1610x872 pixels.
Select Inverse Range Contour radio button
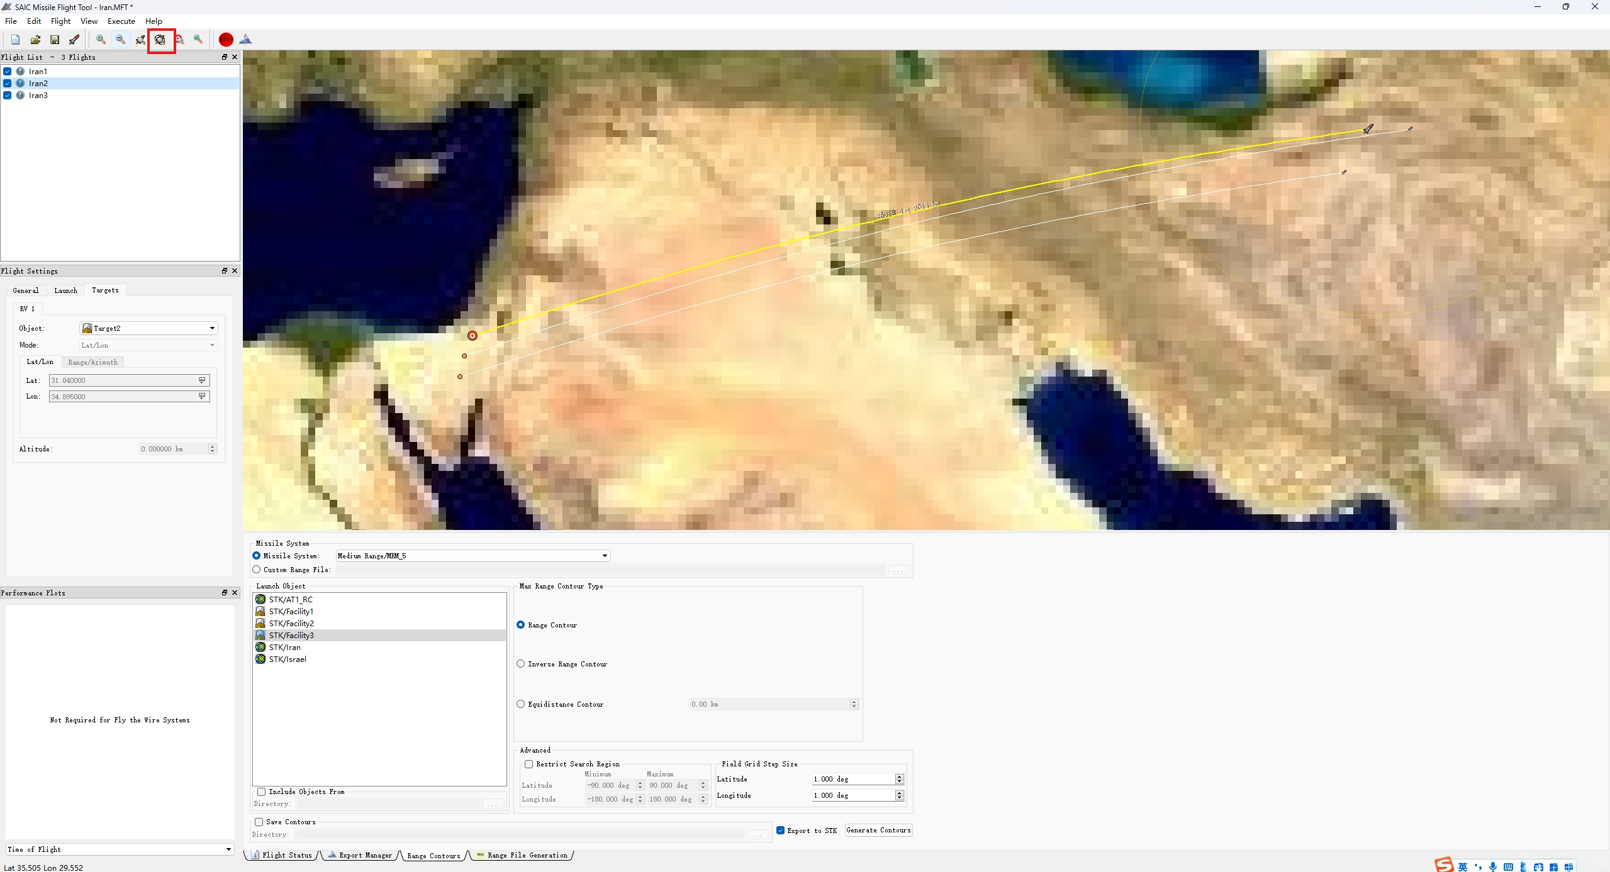click(521, 664)
